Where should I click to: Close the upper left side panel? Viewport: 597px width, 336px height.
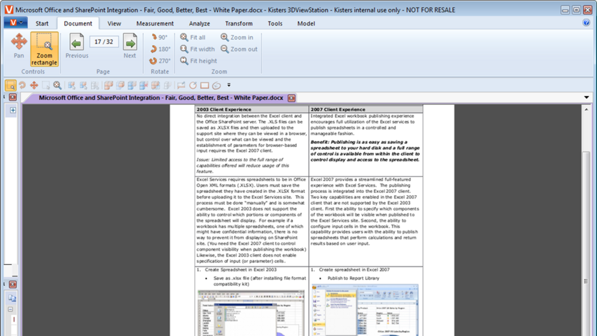point(12,97)
